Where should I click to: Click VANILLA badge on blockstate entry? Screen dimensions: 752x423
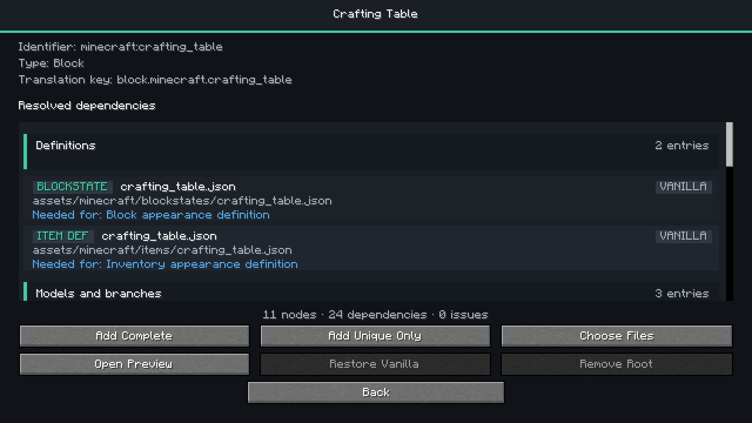point(683,187)
